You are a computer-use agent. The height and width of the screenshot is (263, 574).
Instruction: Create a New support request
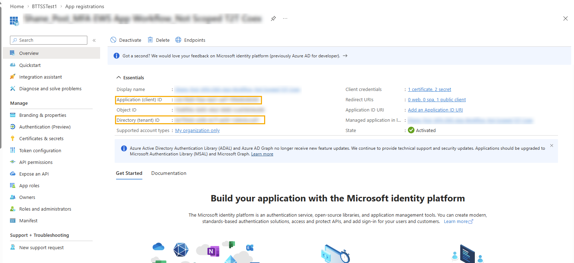point(41,247)
